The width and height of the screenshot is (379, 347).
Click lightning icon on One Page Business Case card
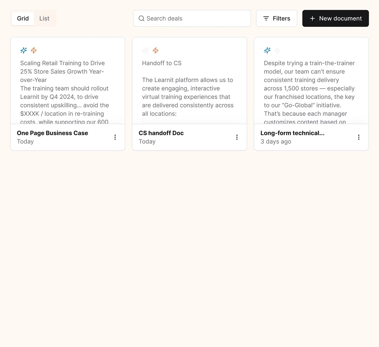click(34, 50)
